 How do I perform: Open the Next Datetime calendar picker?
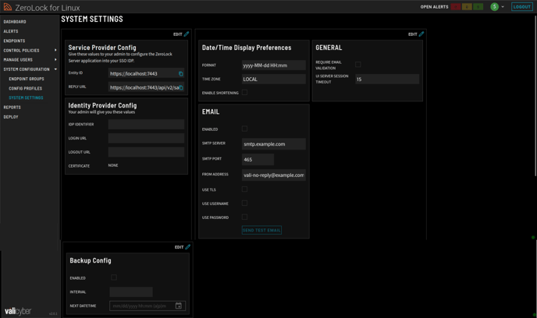pyautogui.click(x=179, y=306)
